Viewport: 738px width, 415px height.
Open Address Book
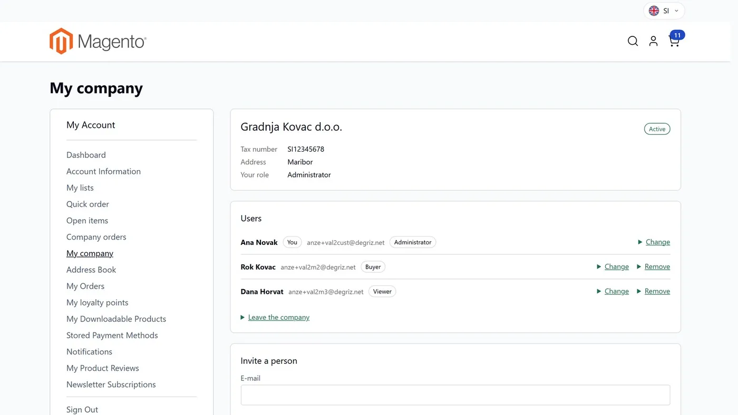pyautogui.click(x=91, y=270)
